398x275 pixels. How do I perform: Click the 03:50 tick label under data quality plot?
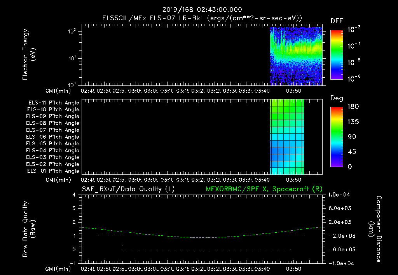click(294, 269)
